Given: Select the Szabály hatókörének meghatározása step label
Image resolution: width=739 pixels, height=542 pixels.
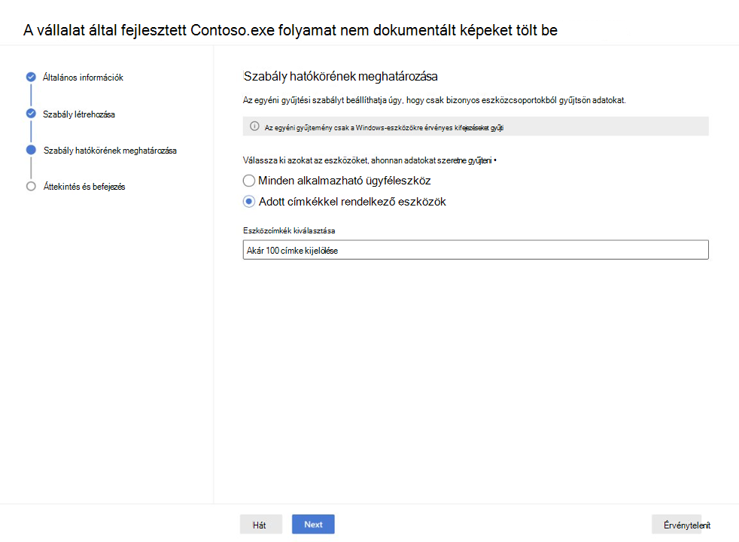Looking at the screenshot, I should 110,151.
